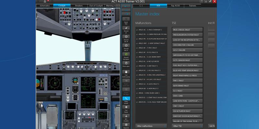Open the Breakers tab
Image resolution: width=259 pixels, height=129 pixels.
click(79, 6)
